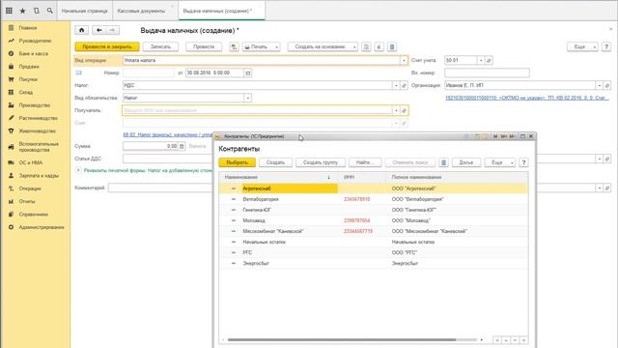Click Создать in Контрагенты window
The height and width of the screenshot is (348, 618).
click(x=275, y=162)
